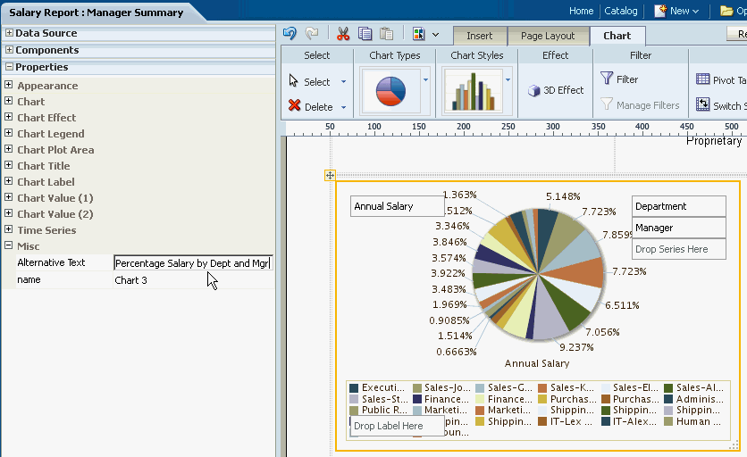
Task: Expand the Chart Title group
Action: [8, 165]
